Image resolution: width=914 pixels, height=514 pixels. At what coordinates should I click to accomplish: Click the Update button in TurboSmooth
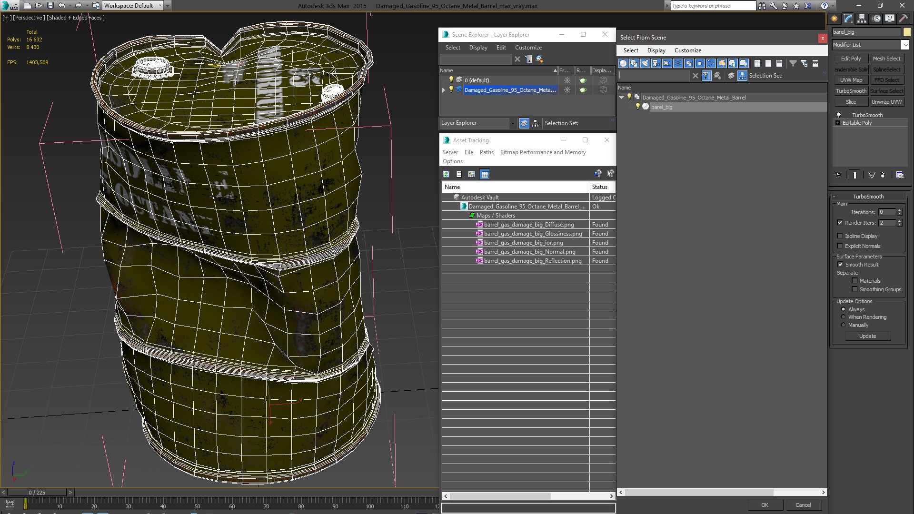867,336
